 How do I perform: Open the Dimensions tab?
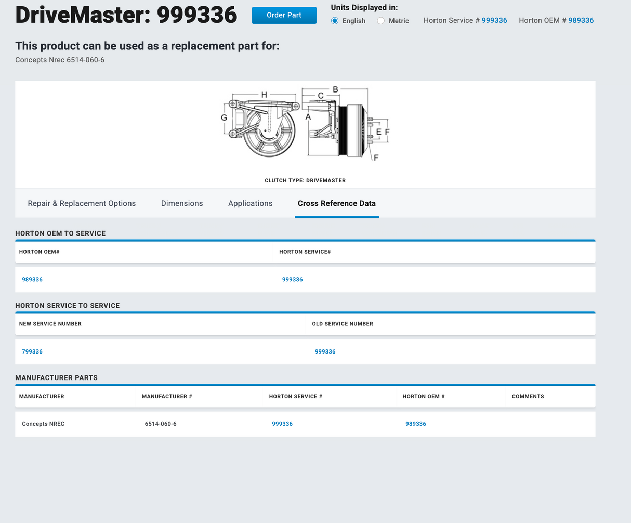[182, 203]
